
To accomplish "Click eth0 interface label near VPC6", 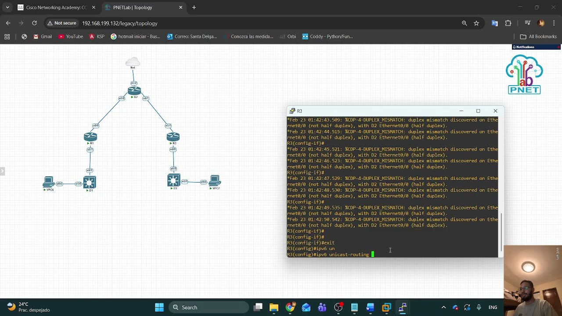I will [x=60, y=183].
